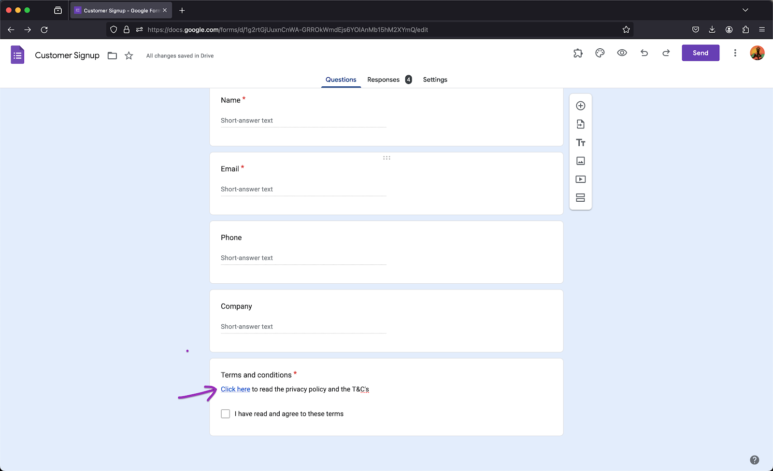
Task: Add a new section to the form
Action: (581, 198)
